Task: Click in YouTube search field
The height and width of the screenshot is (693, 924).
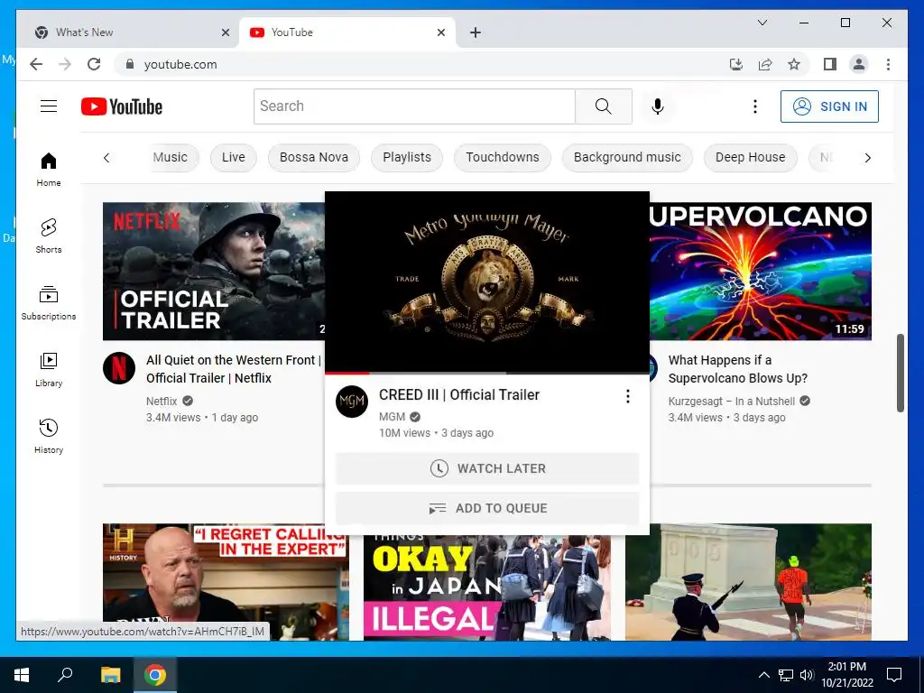Action: [415, 106]
